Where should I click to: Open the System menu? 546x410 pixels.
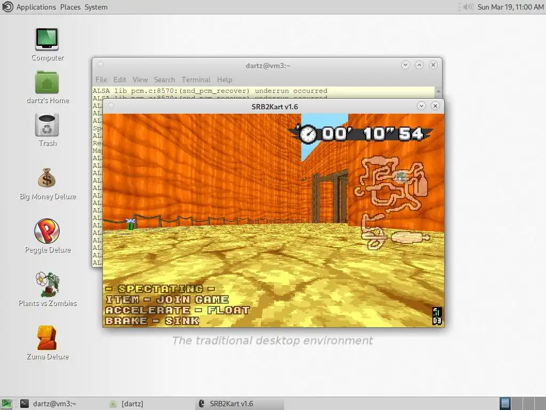click(x=96, y=7)
